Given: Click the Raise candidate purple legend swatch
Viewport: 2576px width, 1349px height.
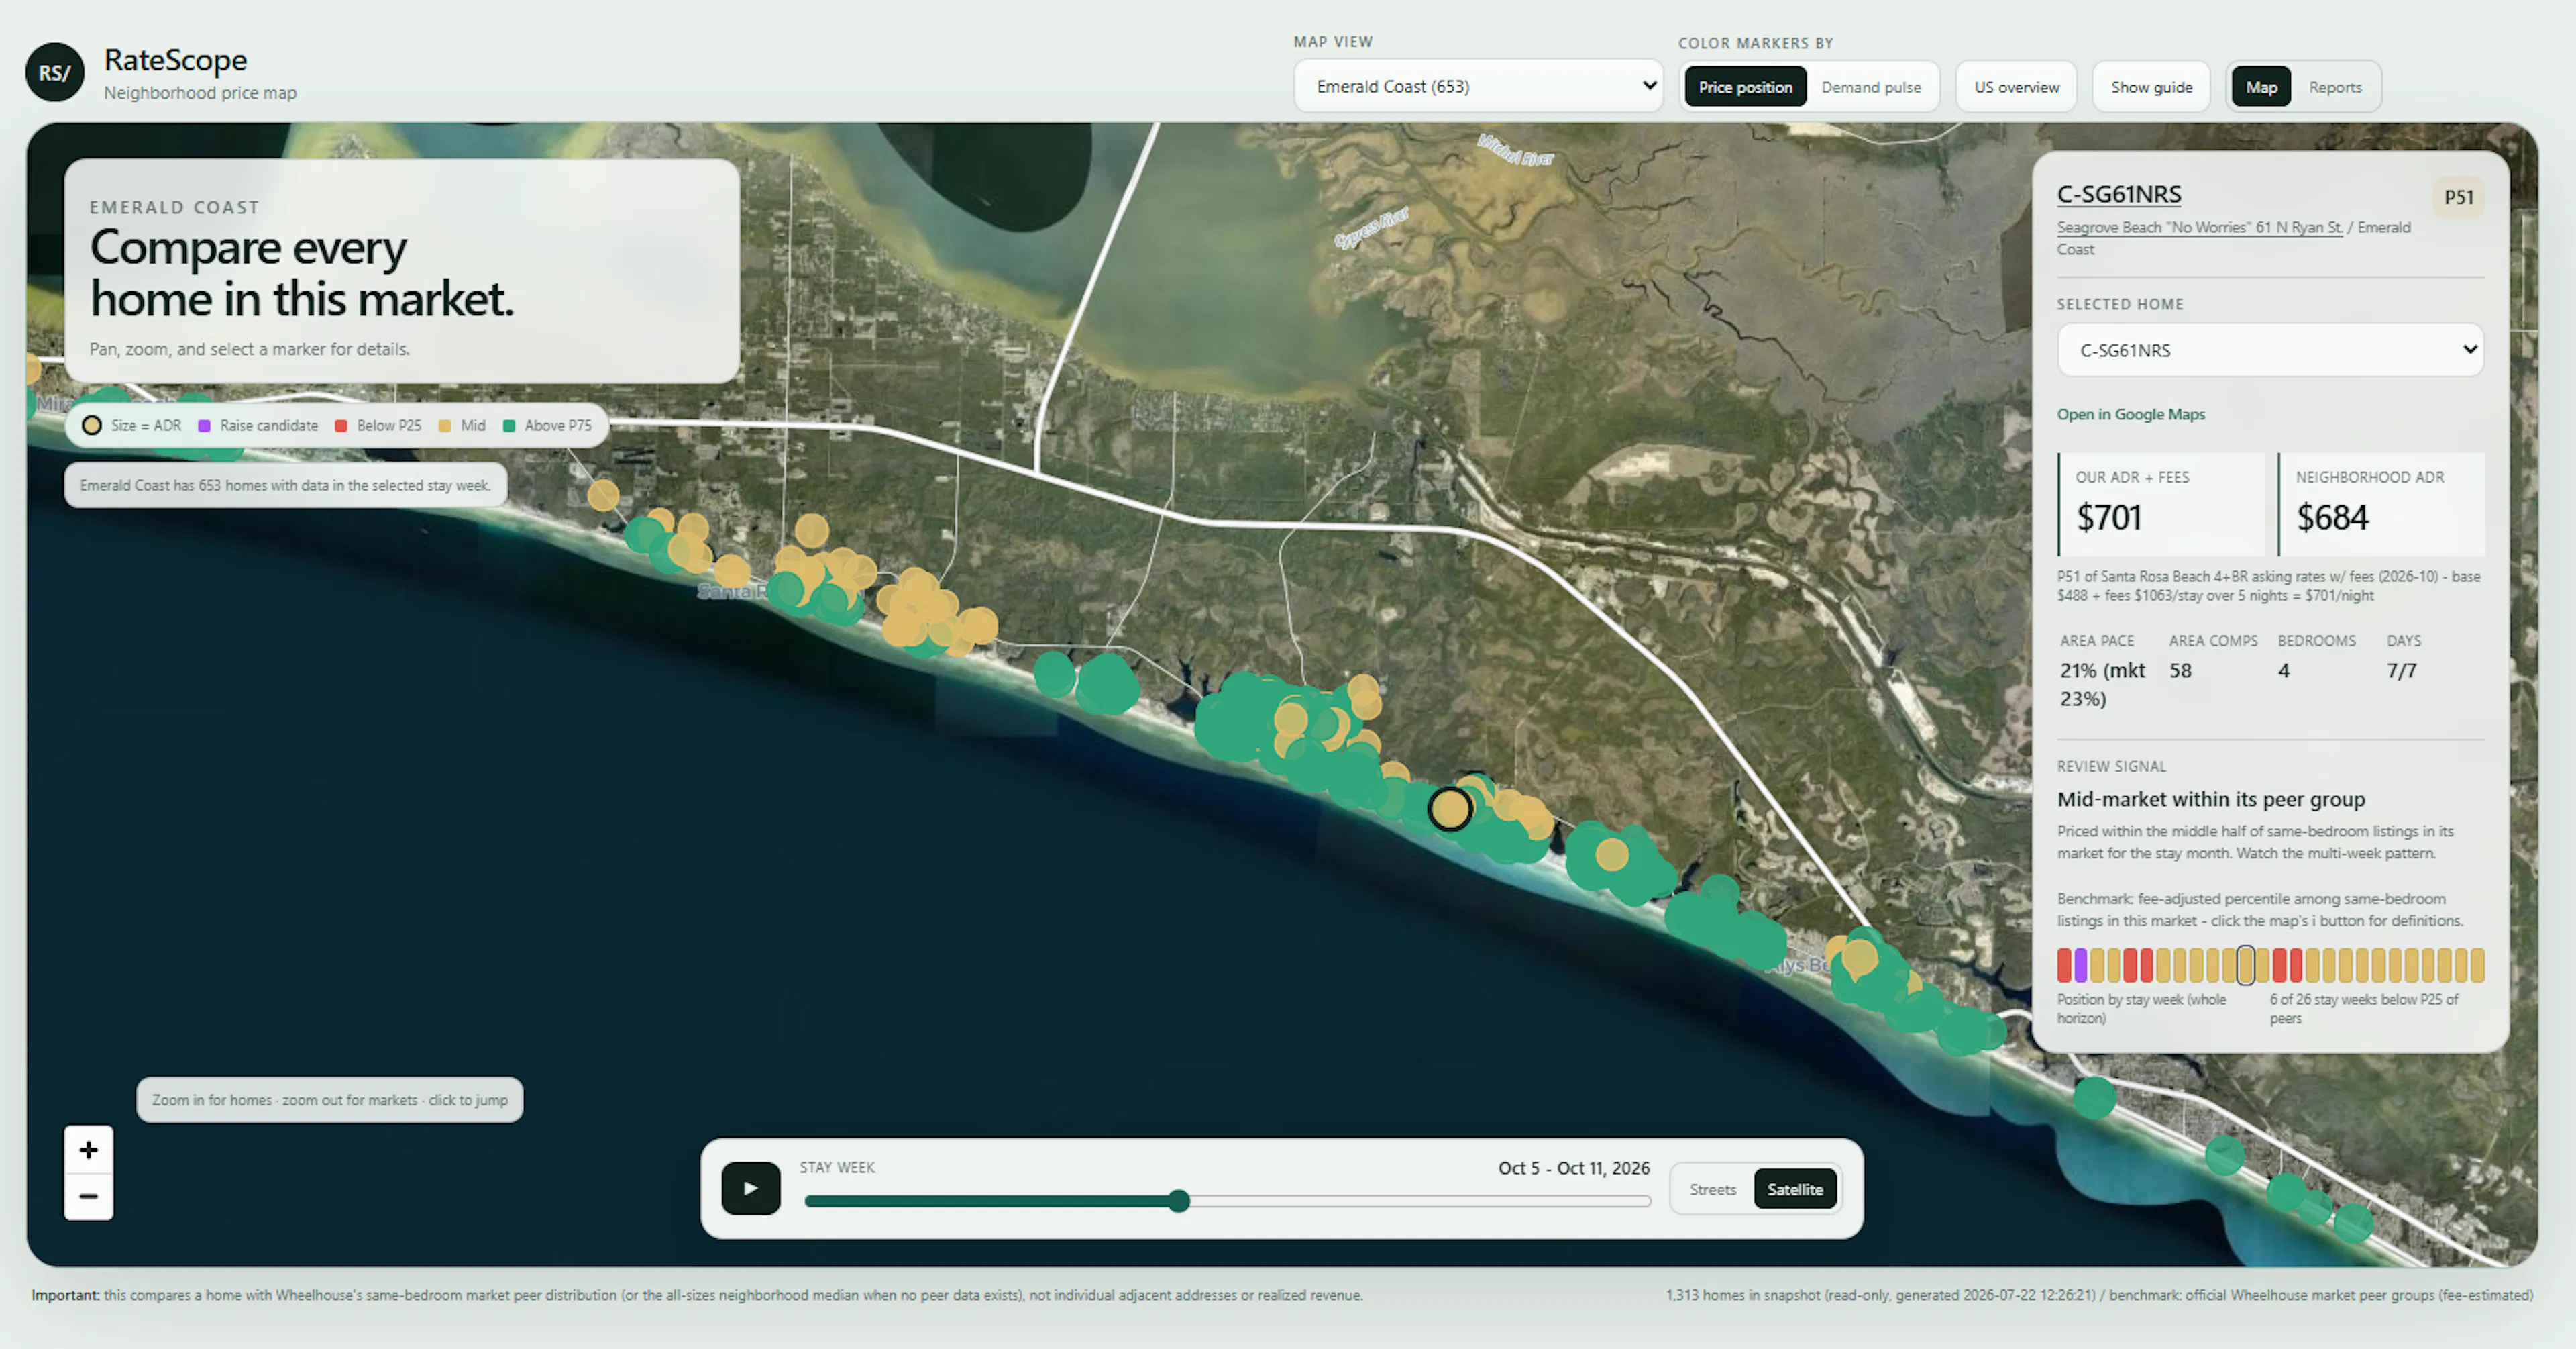Looking at the screenshot, I should pos(204,426).
